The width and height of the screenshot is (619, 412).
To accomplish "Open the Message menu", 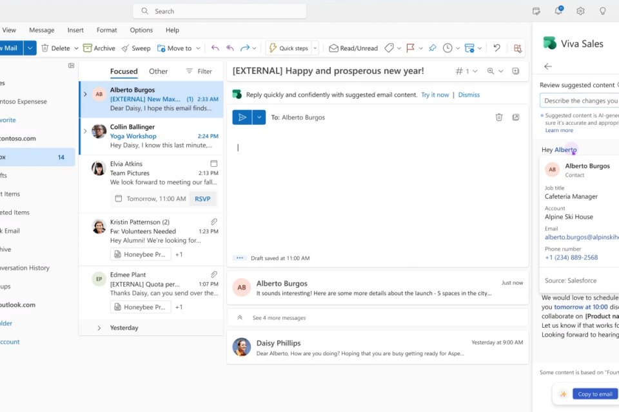I will coord(41,30).
